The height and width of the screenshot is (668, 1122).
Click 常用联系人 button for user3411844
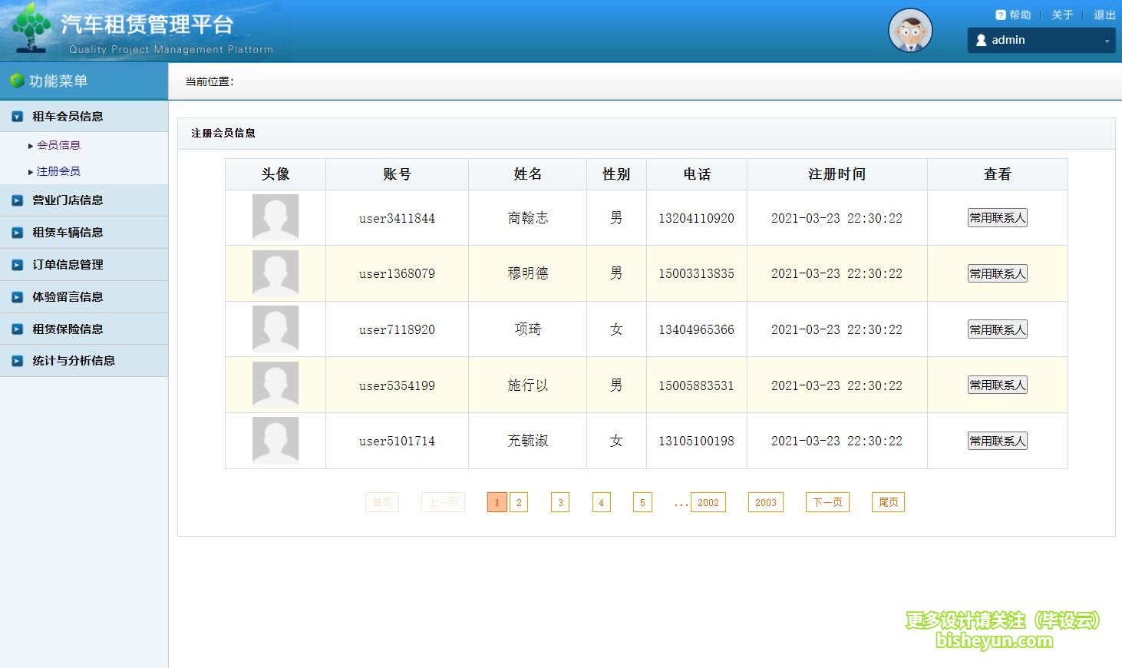997,218
